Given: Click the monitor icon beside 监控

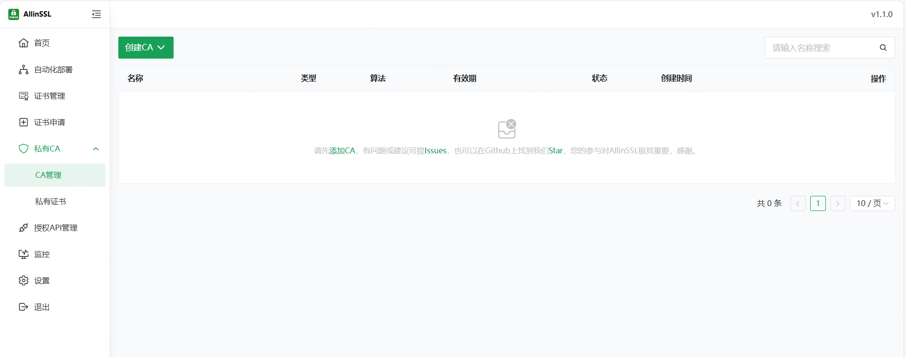Looking at the screenshot, I should tap(23, 254).
